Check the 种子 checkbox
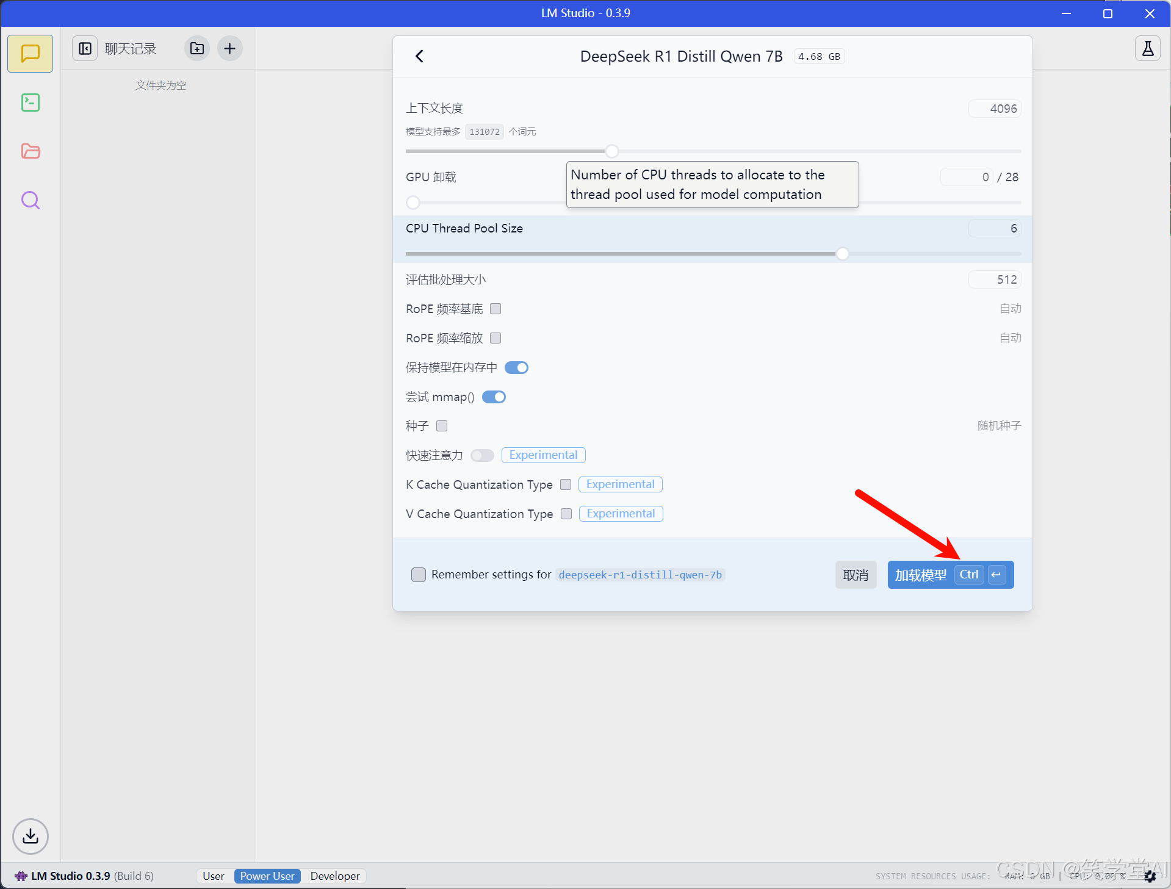The width and height of the screenshot is (1171, 889). 442,426
